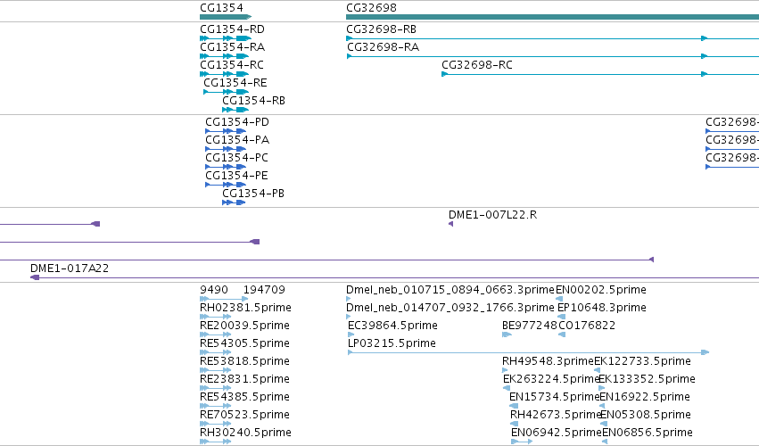The width and height of the screenshot is (759, 446).
Task: Open the RE54305.5prime EST
Action: 244,343
